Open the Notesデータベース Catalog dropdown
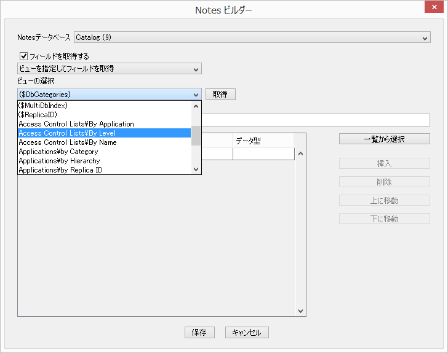 (x=252, y=37)
